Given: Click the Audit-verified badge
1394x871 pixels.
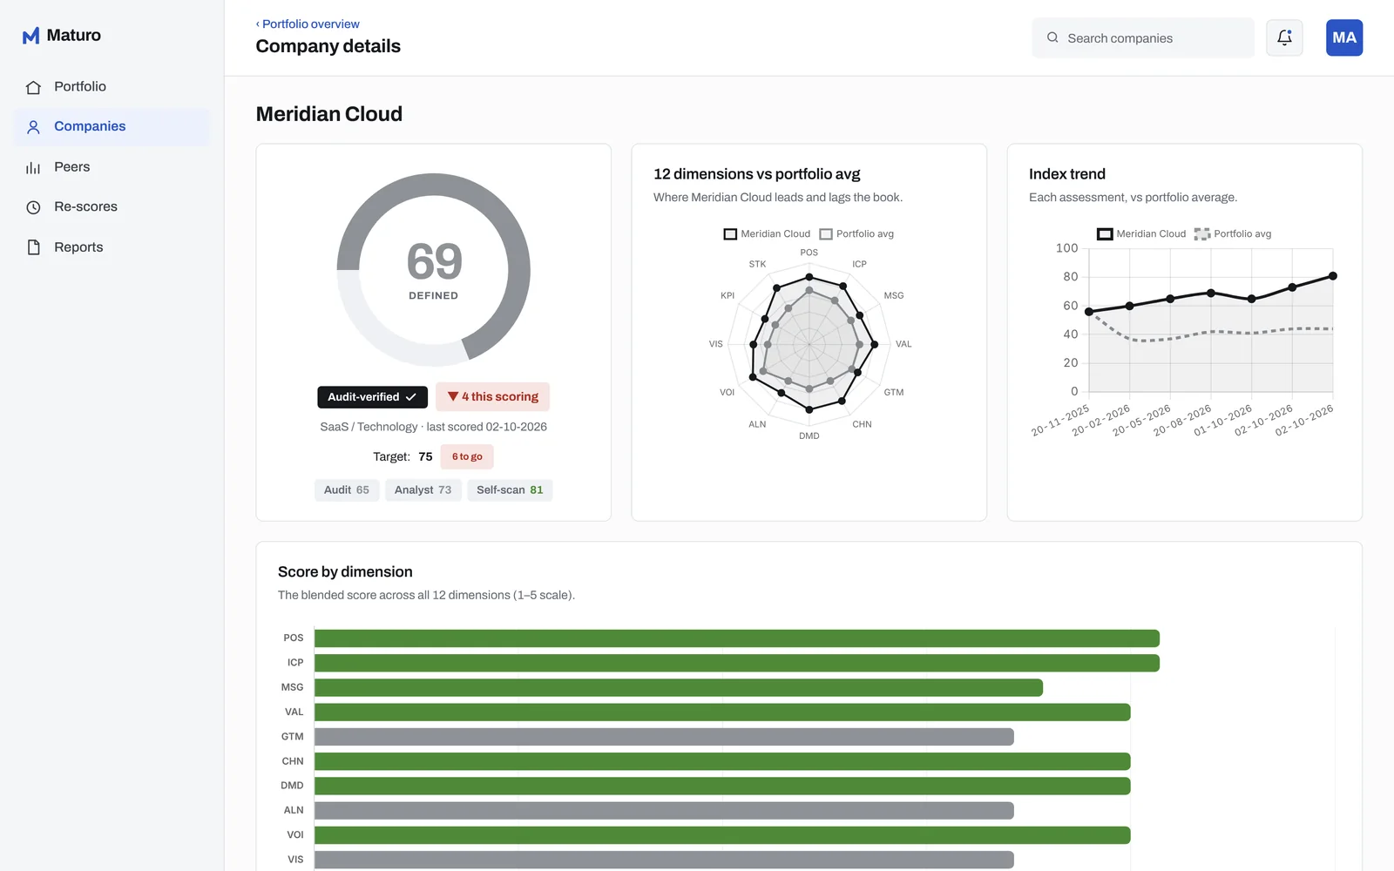Looking at the screenshot, I should pyautogui.click(x=372, y=397).
